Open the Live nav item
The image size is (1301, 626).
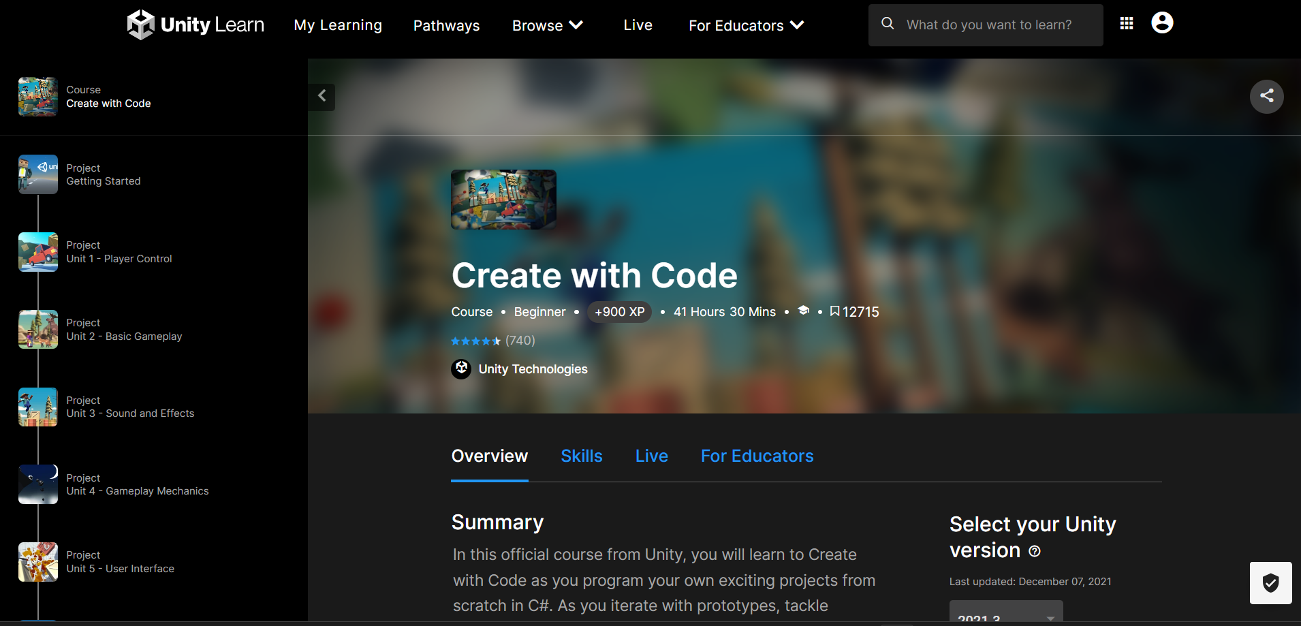638,25
